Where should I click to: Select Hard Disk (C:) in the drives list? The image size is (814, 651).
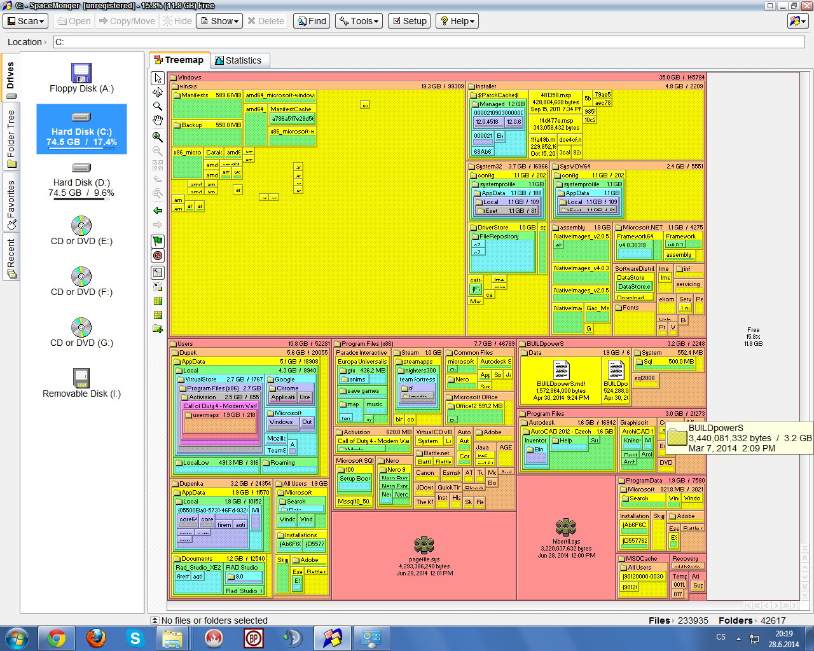pos(81,129)
